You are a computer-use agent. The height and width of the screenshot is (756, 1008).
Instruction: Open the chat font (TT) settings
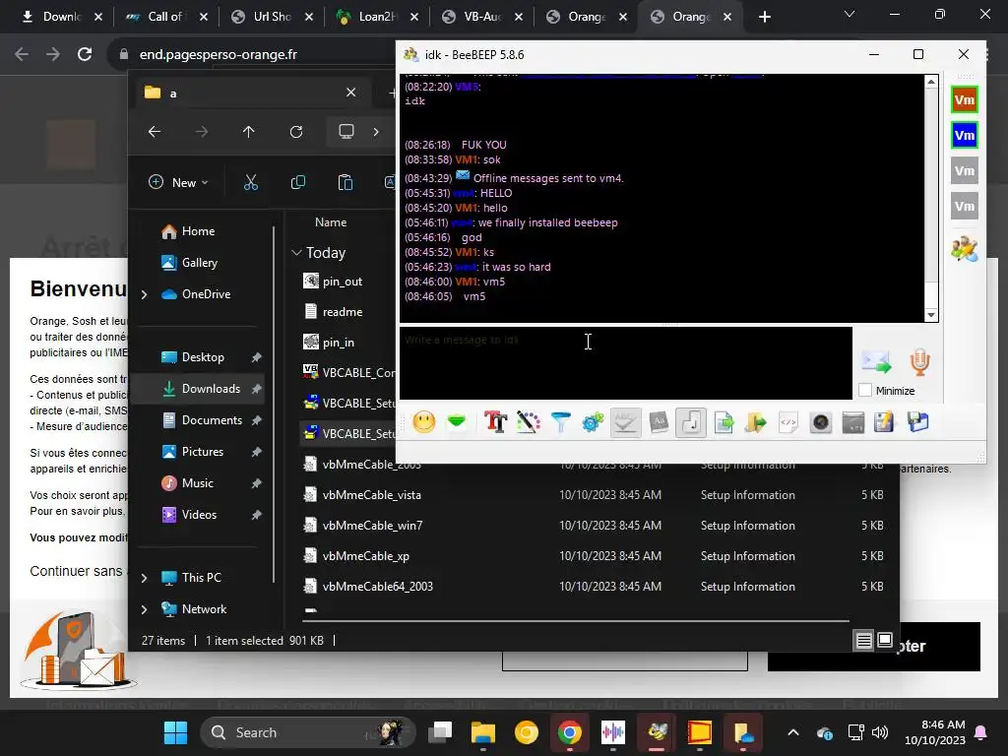(x=496, y=422)
